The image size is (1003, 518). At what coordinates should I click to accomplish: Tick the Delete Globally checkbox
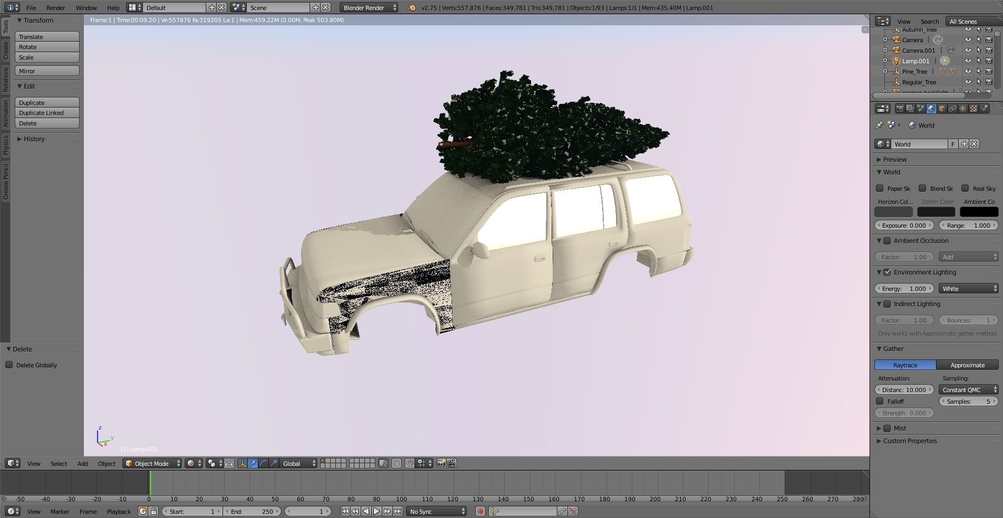click(9, 365)
